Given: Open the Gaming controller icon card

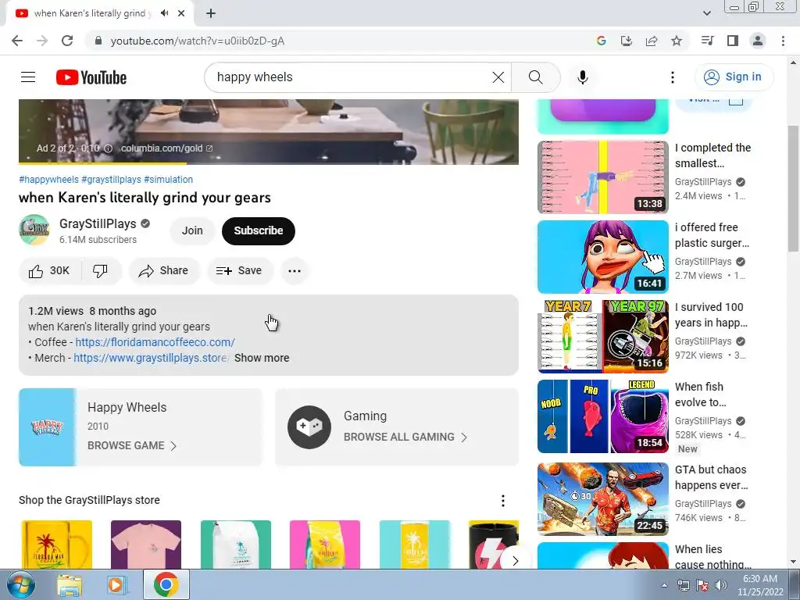Looking at the screenshot, I should (x=309, y=427).
